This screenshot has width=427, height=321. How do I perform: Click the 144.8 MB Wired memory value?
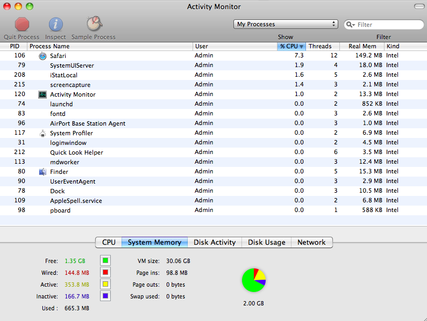(x=77, y=273)
